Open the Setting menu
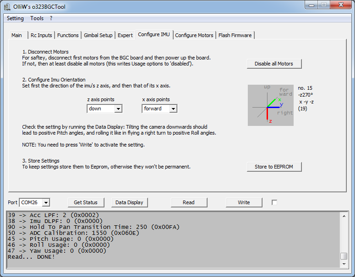 click(16, 18)
